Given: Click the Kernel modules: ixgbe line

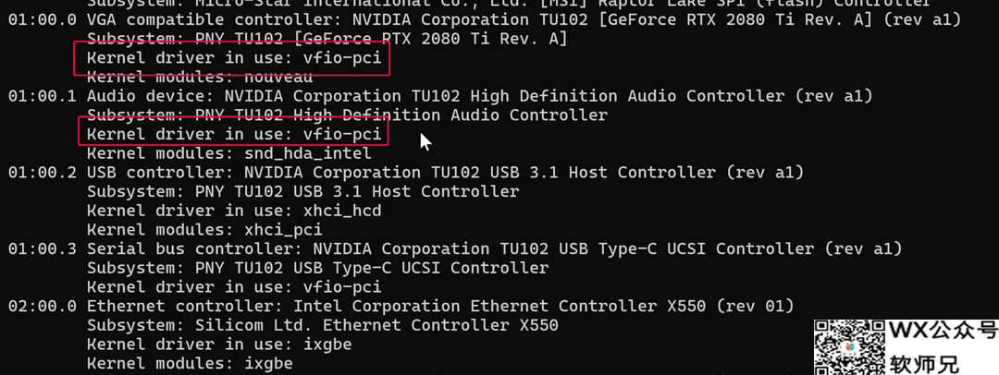Looking at the screenshot, I should point(190,364).
